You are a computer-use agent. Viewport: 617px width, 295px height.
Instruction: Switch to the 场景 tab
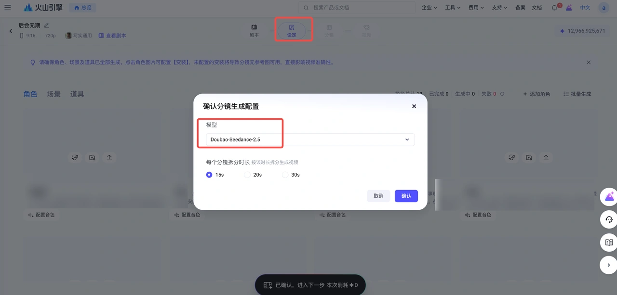[54, 94]
